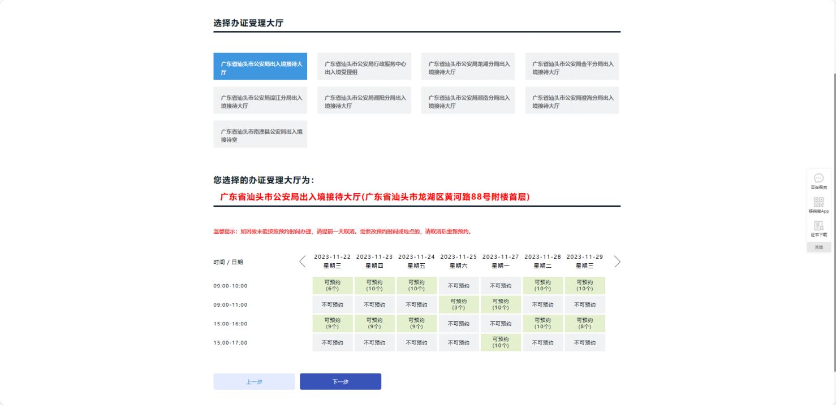Click the 下一步 next step button

340,381
